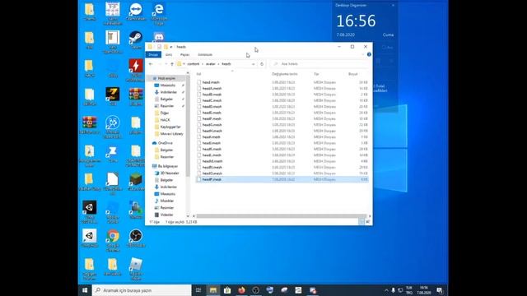This screenshot has width=527, height=296.
Task: Open Keylogger'lar folder in sidebar
Action: [x=170, y=127]
